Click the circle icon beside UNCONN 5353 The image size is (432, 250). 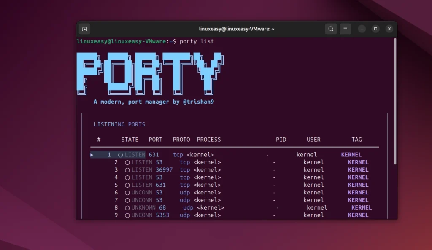[x=127, y=215]
